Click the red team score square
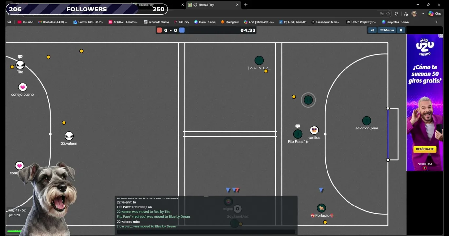 pyautogui.click(x=159, y=30)
